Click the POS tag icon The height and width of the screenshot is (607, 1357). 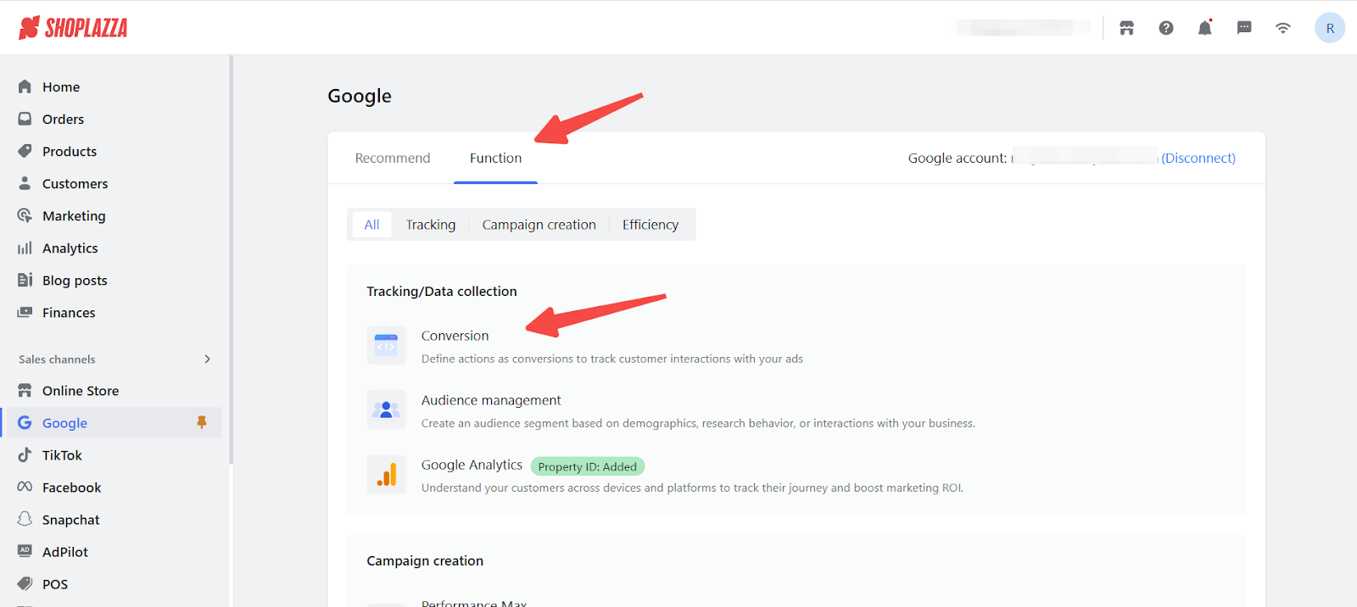pos(25,583)
